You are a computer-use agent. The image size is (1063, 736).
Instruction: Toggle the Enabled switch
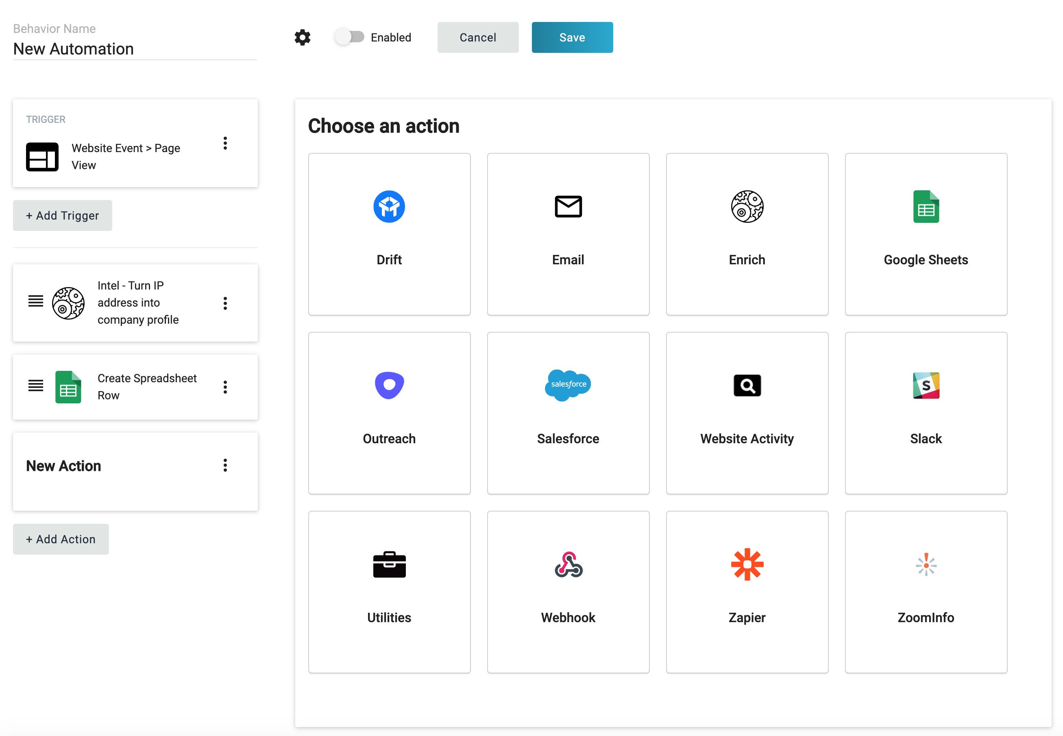tap(350, 37)
